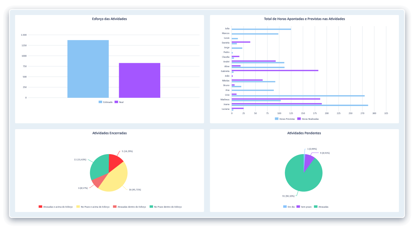Click the João row label
Viewport: 414px width, 227px height.
227,76
